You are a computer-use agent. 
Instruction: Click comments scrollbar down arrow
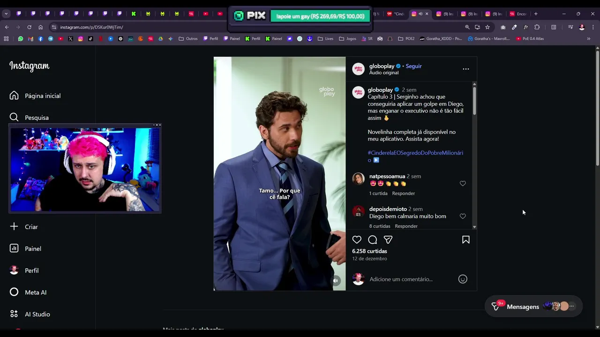pyautogui.click(x=474, y=227)
